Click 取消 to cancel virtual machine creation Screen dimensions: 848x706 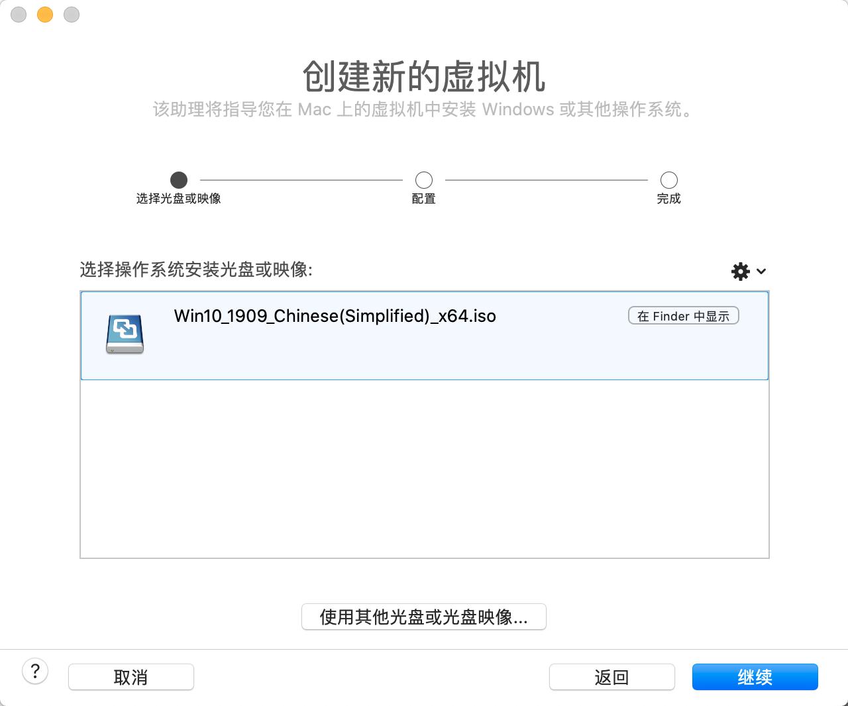click(x=131, y=677)
